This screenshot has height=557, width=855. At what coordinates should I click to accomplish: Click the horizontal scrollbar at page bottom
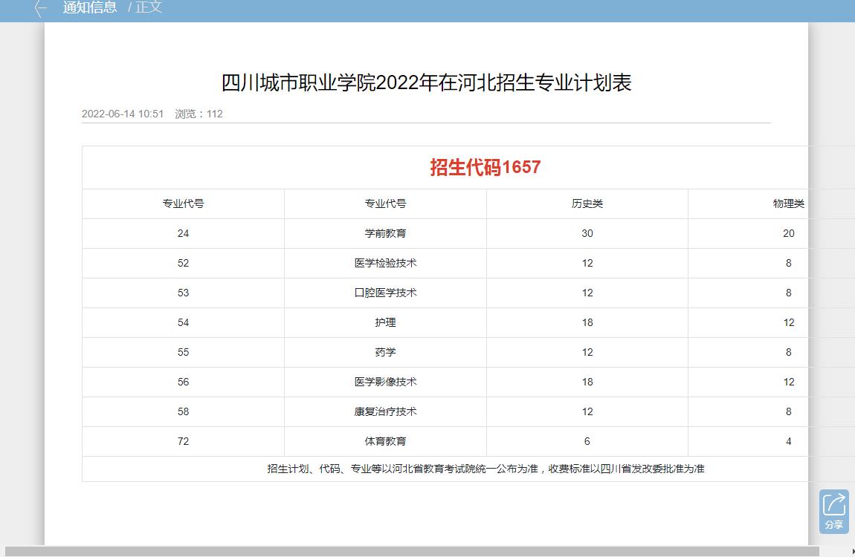412,552
